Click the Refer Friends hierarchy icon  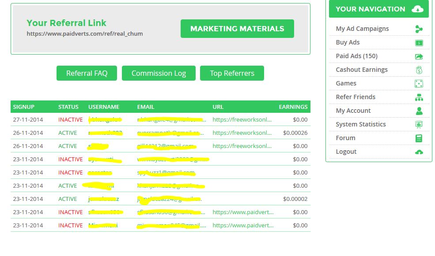point(419,97)
